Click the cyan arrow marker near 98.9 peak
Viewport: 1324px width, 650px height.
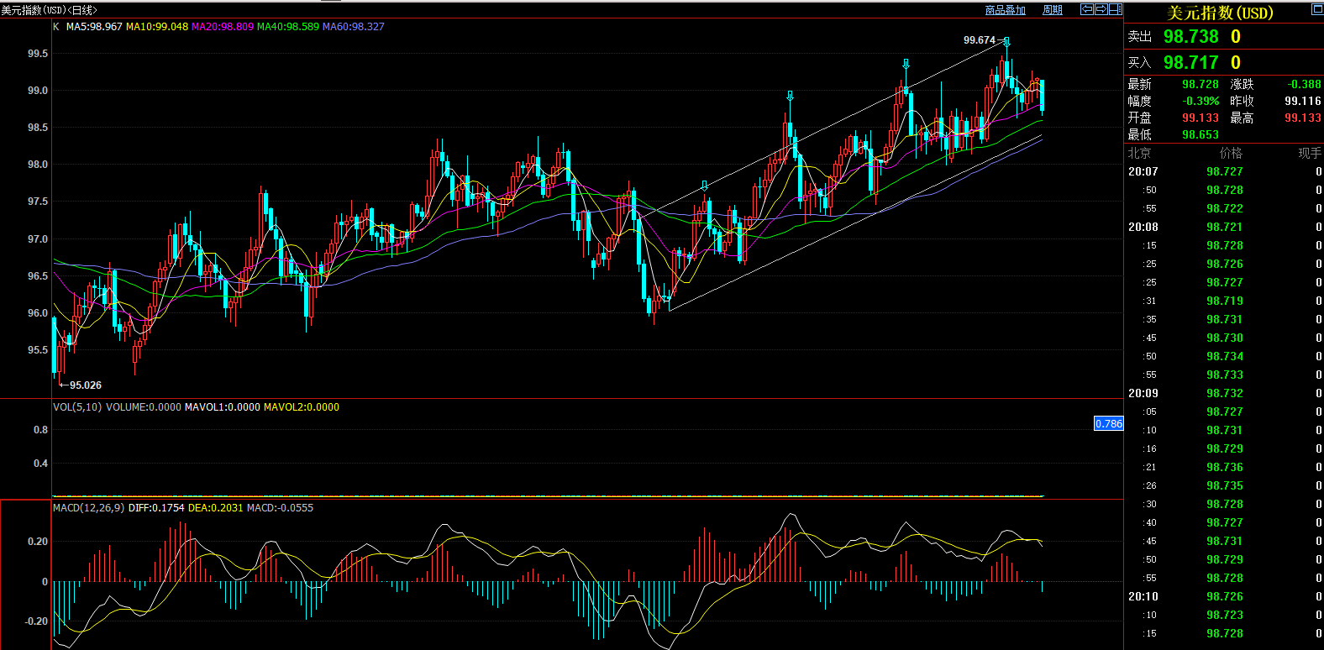tap(790, 97)
